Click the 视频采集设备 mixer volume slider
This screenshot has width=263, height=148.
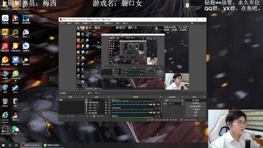tap(132, 112)
